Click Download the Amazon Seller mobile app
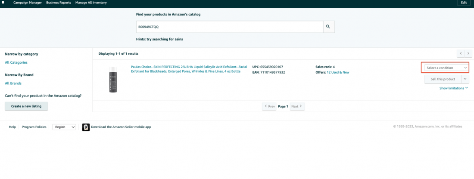 pyautogui.click(x=121, y=127)
